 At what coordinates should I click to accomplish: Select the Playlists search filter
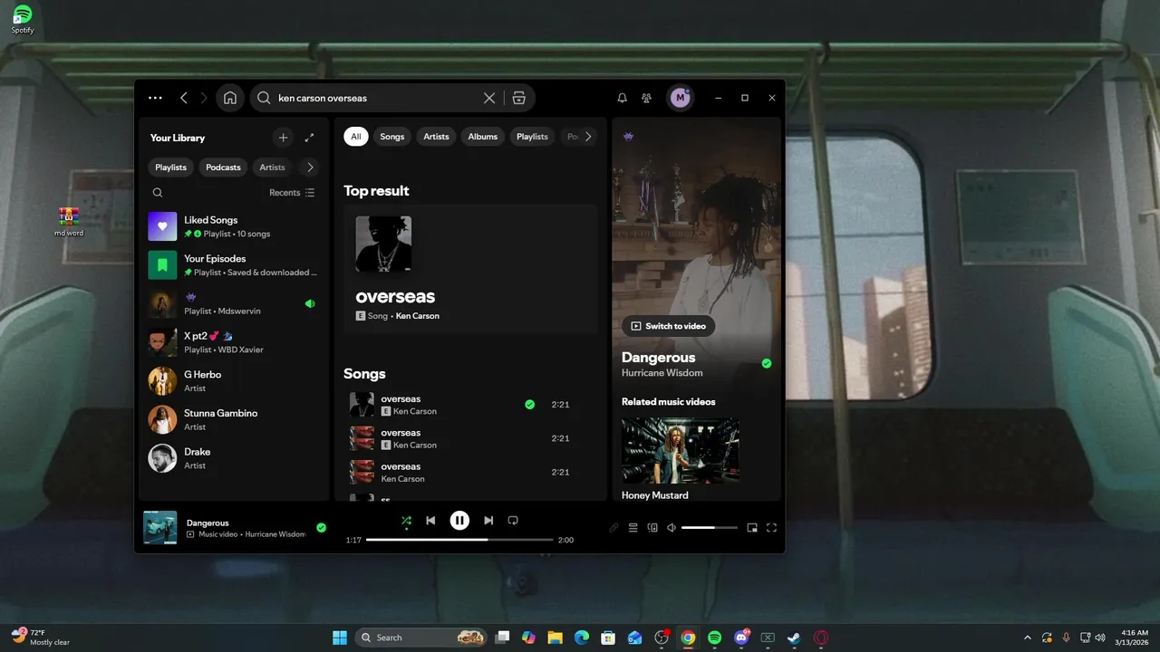click(x=532, y=137)
